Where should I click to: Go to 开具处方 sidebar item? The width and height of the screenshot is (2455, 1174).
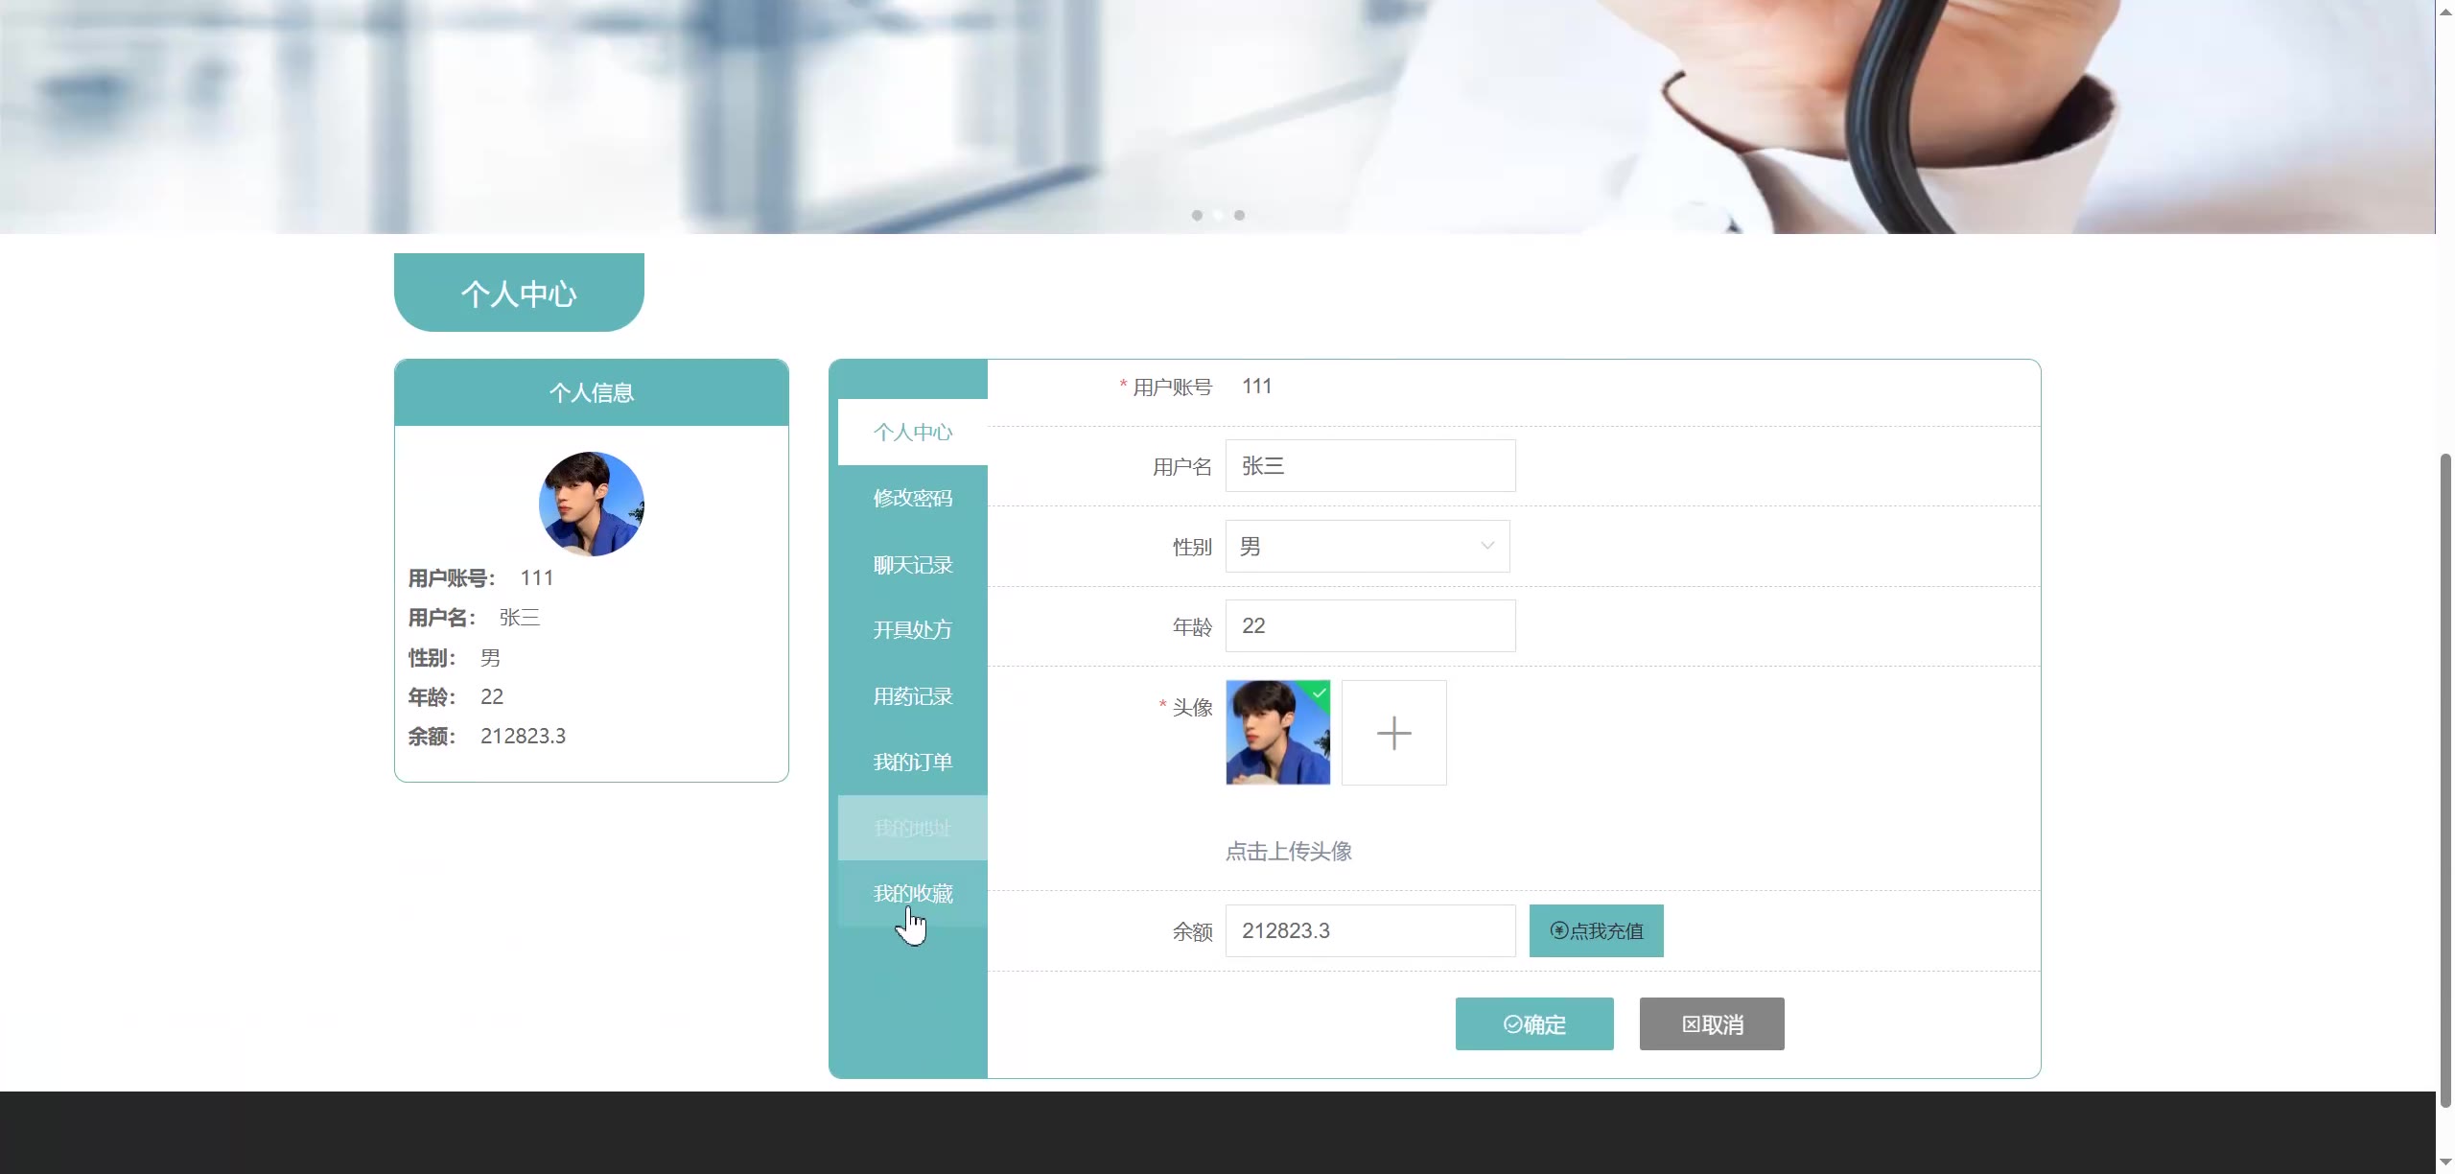click(912, 630)
